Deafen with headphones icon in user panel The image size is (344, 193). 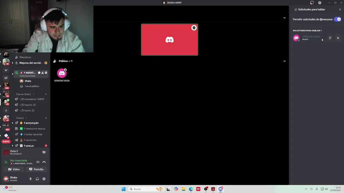pos(37,179)
